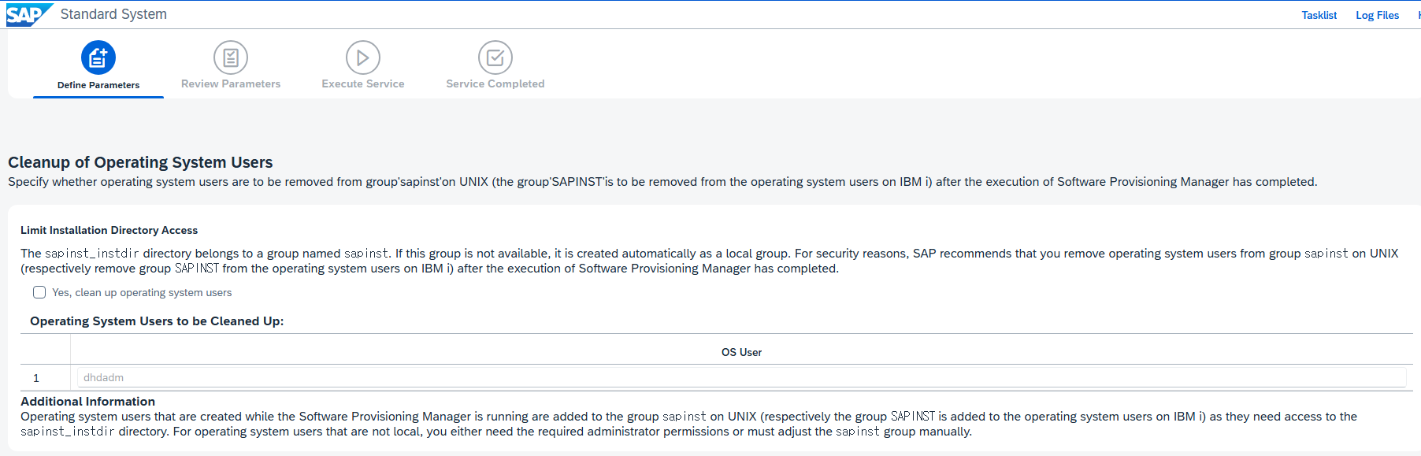Click the 'Additional Information' heading

click(x=87, y=402)
